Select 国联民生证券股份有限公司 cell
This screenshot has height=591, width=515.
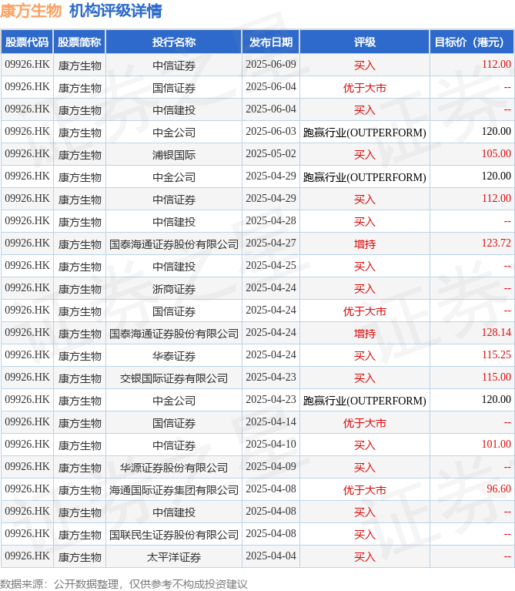[173, 535]
